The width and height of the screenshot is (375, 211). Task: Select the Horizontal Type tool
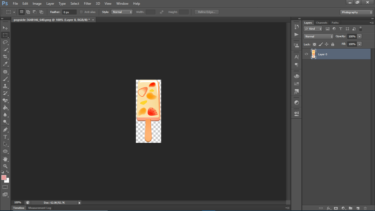(x=5, y=137)
